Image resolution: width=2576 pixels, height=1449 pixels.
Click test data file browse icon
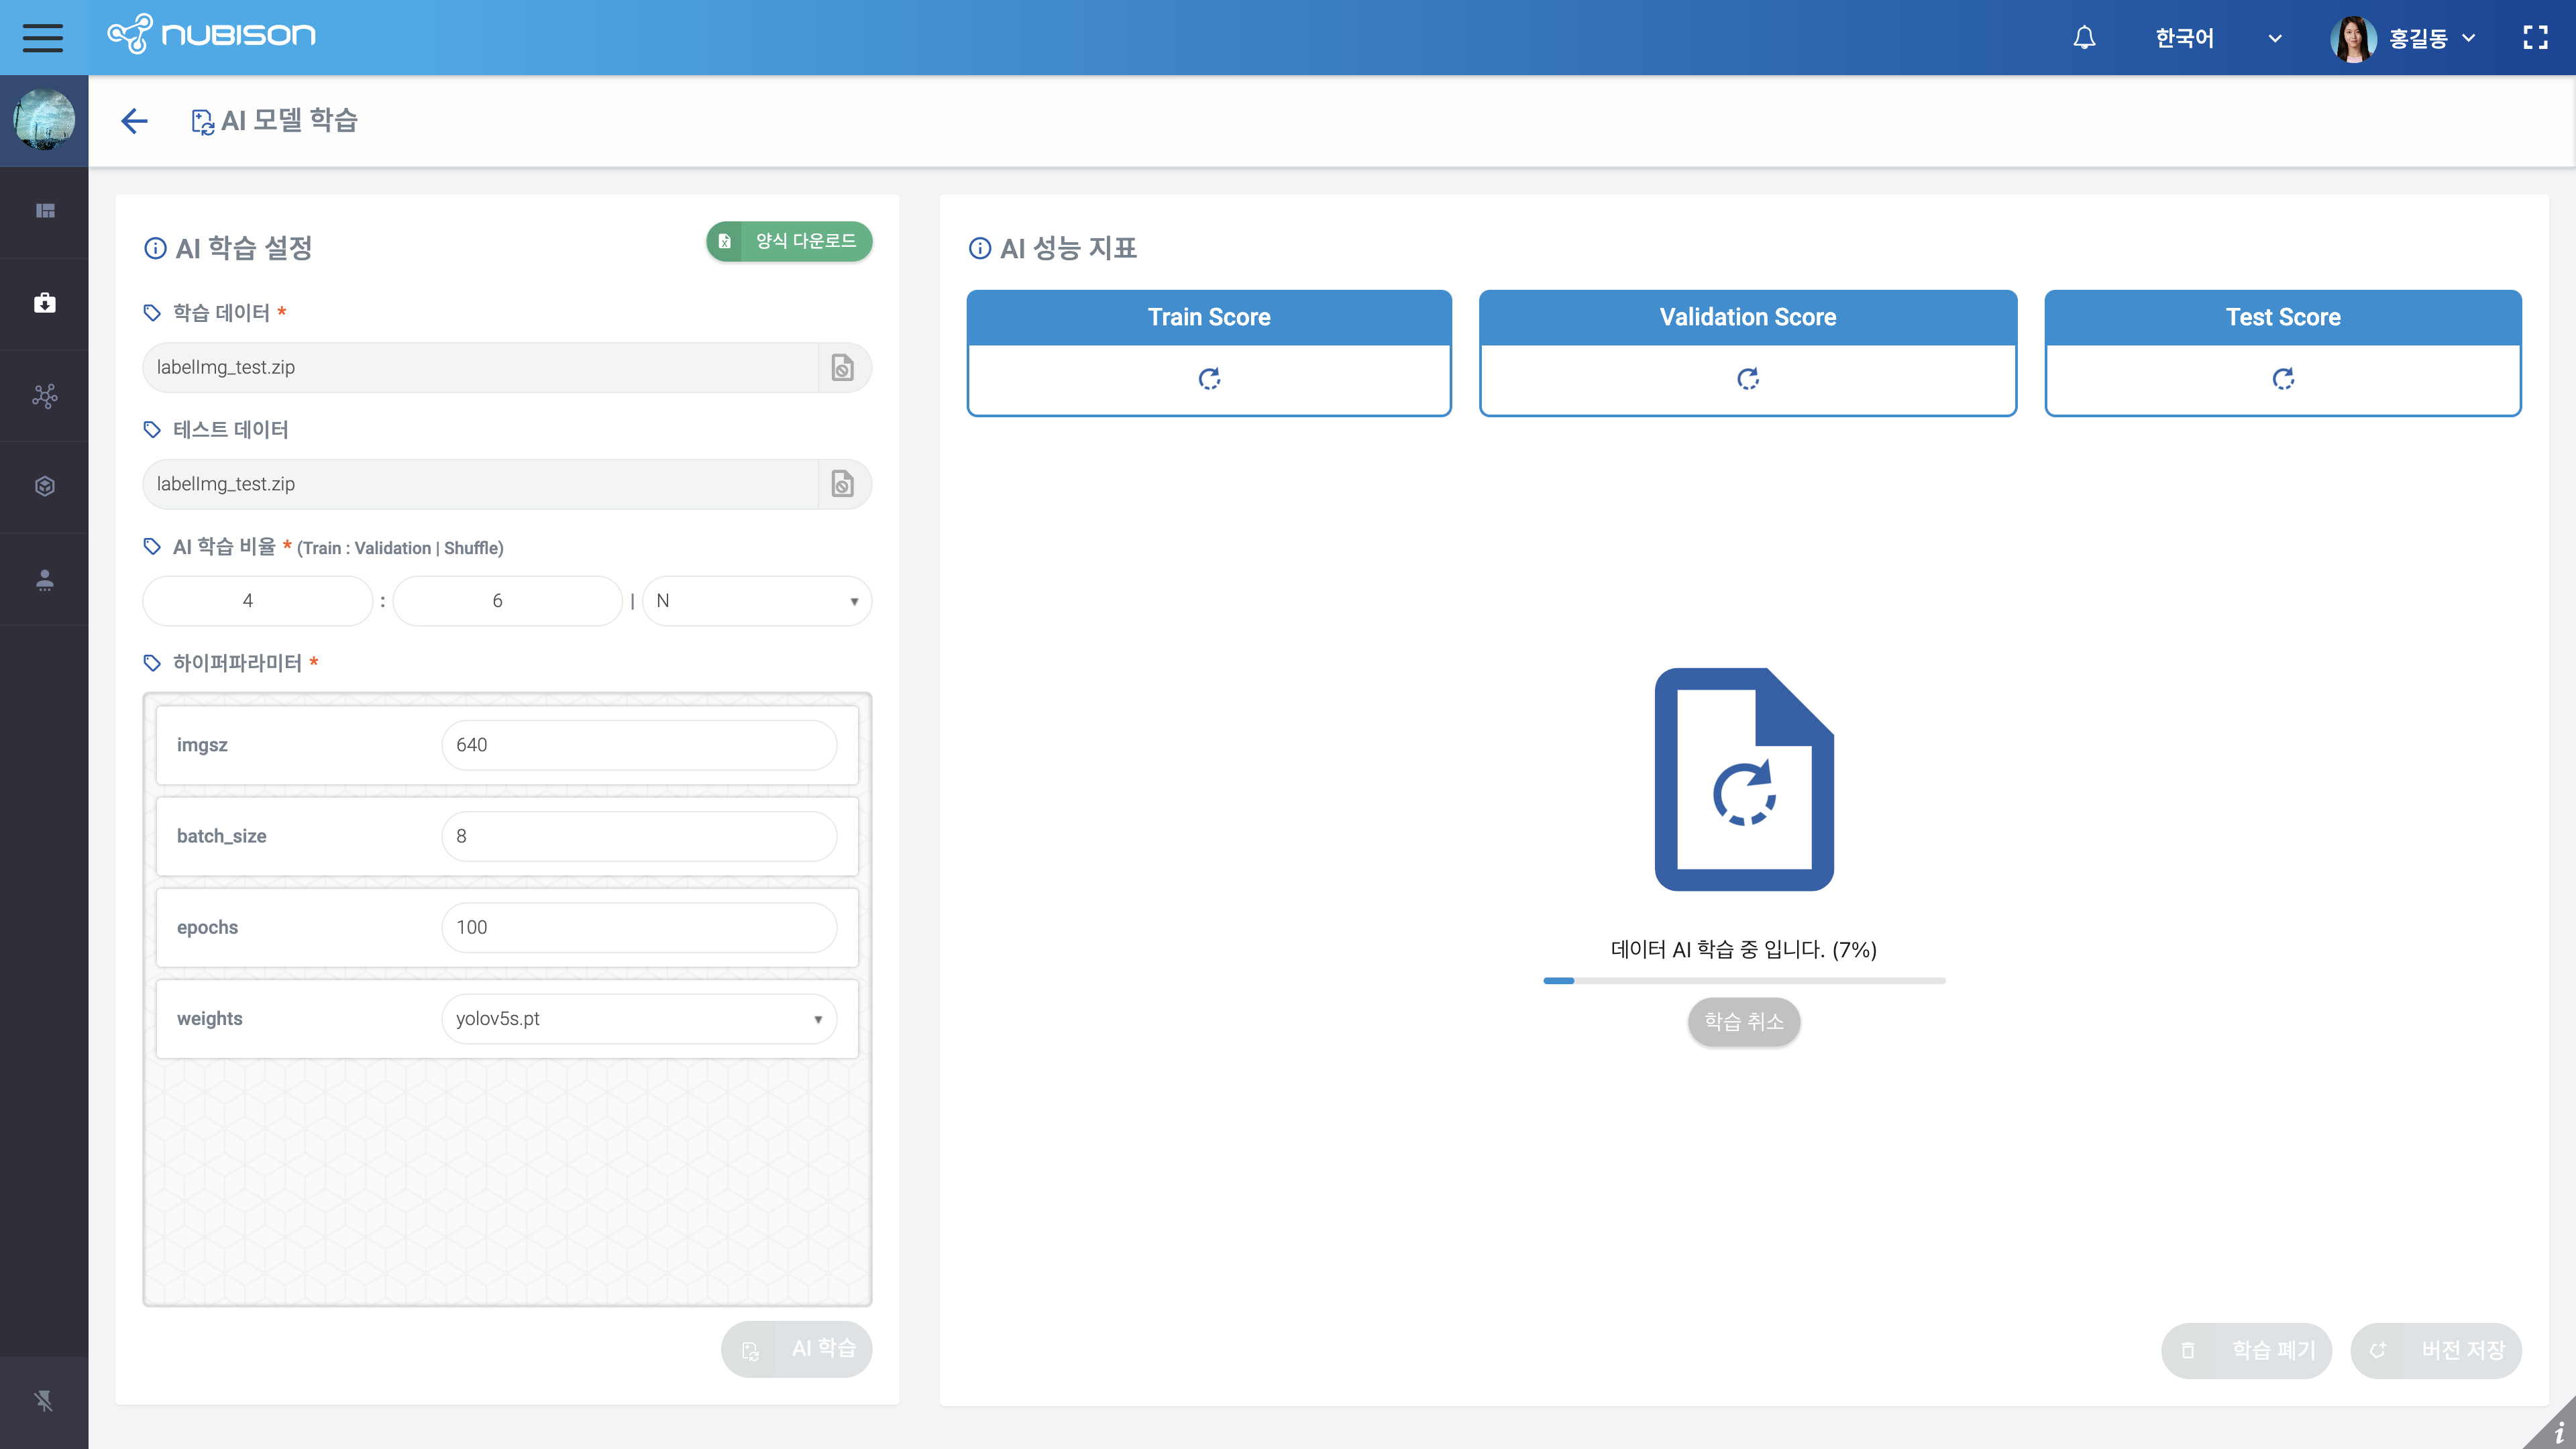click(x=843, y=484)
